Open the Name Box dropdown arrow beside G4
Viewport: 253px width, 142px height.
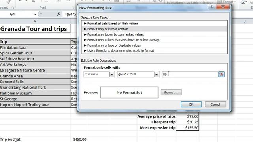coord(35,14)
